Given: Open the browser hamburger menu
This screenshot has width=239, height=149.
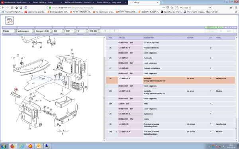Looking at the screenshot, I should point(236,8).
